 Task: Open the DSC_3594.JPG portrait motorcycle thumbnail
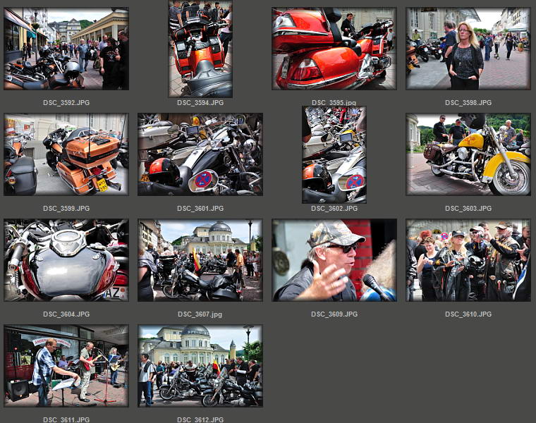[x=200, y=49]
